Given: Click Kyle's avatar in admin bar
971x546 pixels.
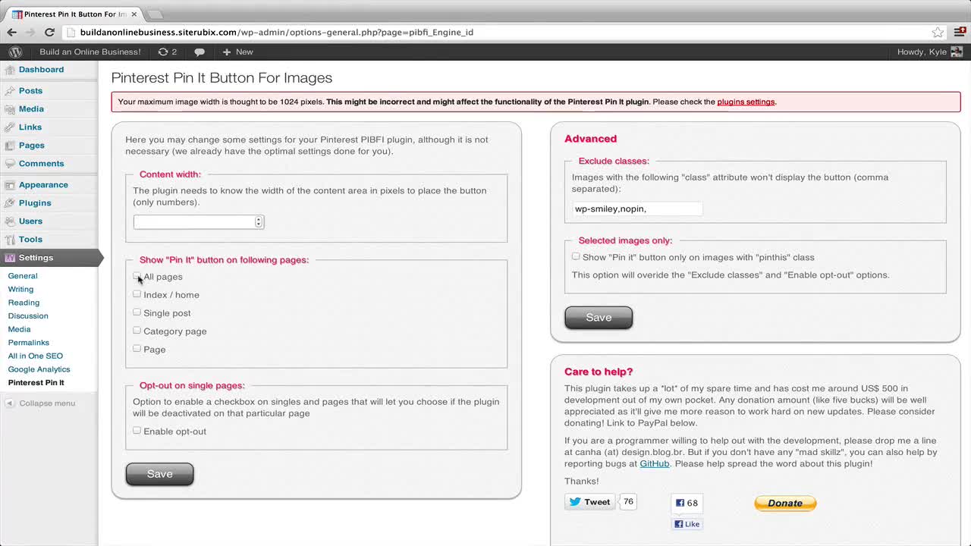Looking at the screenshot, I should tap(957, 52).
